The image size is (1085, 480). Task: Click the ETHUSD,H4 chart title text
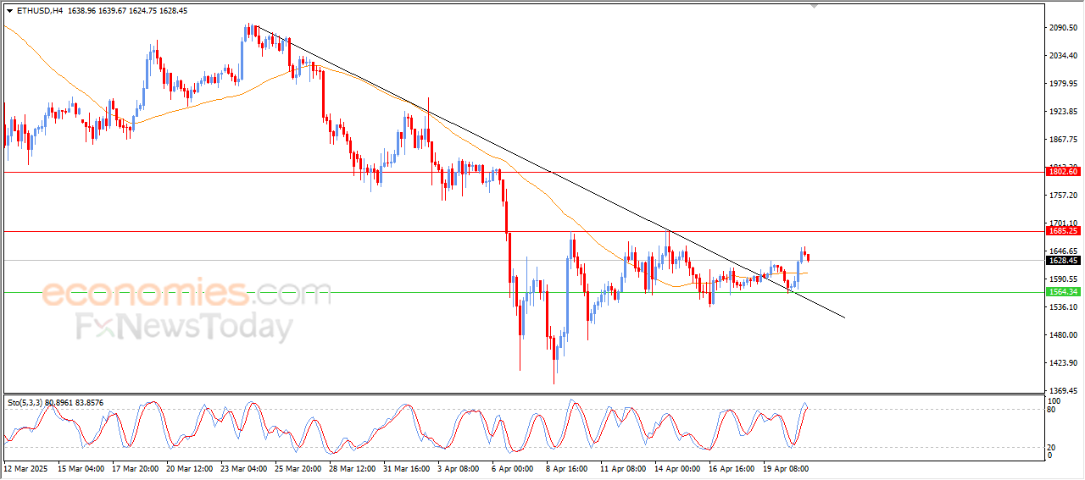click(x=39, y=11)
